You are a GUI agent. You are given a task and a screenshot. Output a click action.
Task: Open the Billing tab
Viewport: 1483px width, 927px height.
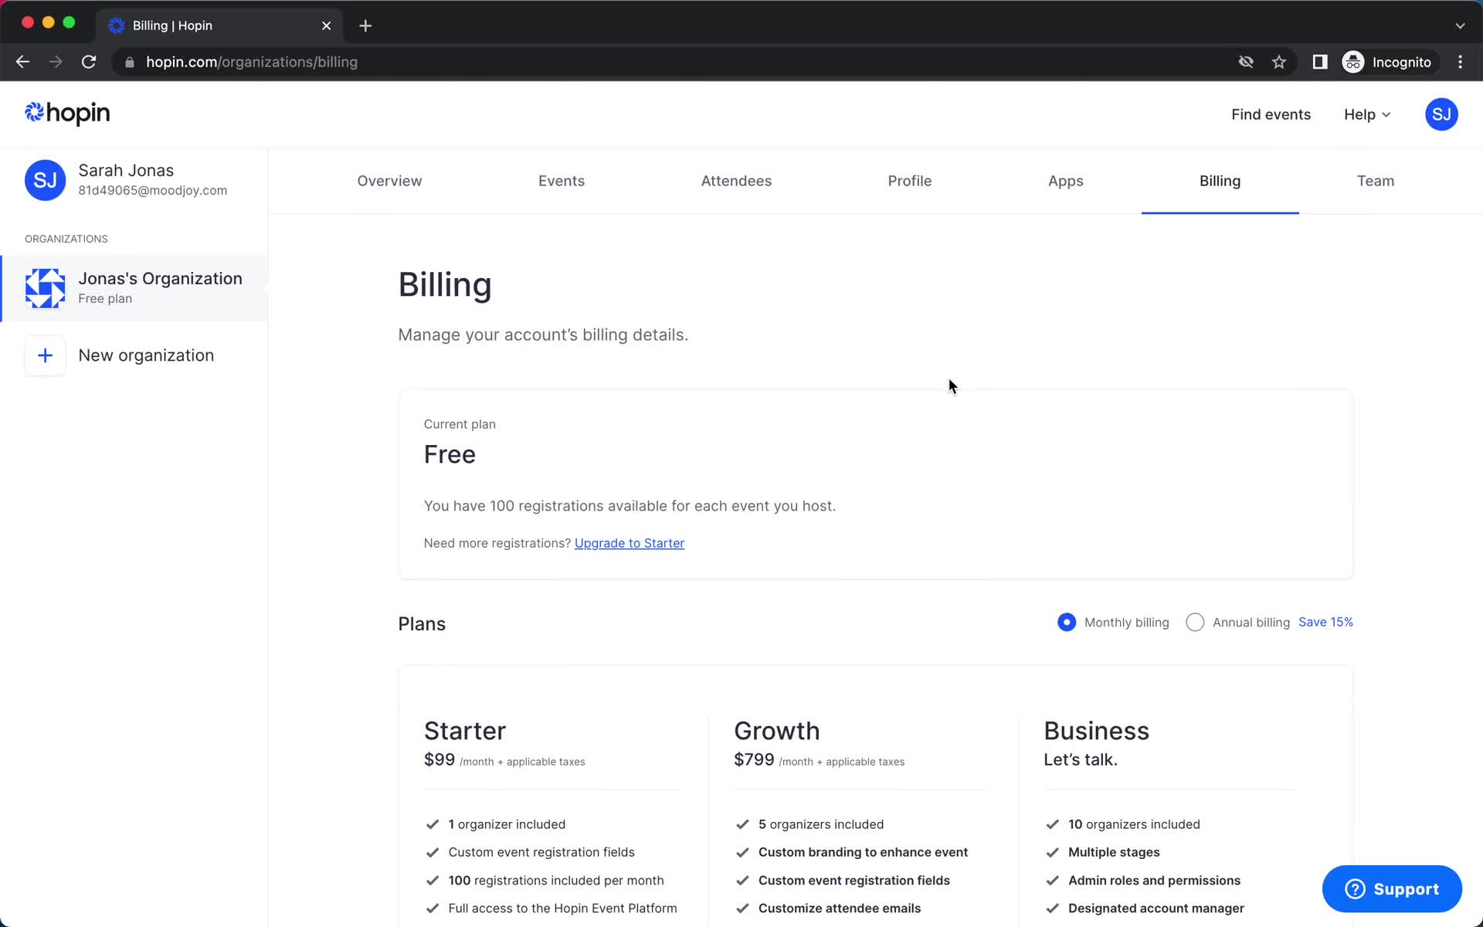point(1220,181)
